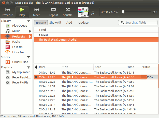Open the Play Queue

(x=16, y=26)
